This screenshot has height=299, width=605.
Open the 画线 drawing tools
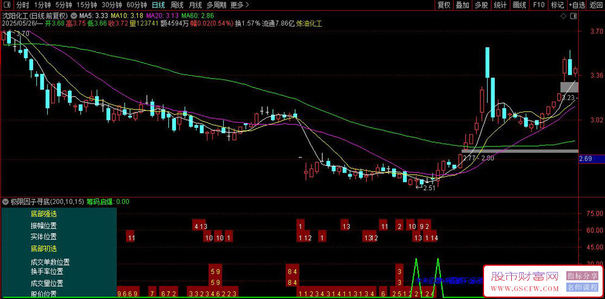[x=520, y=5]
